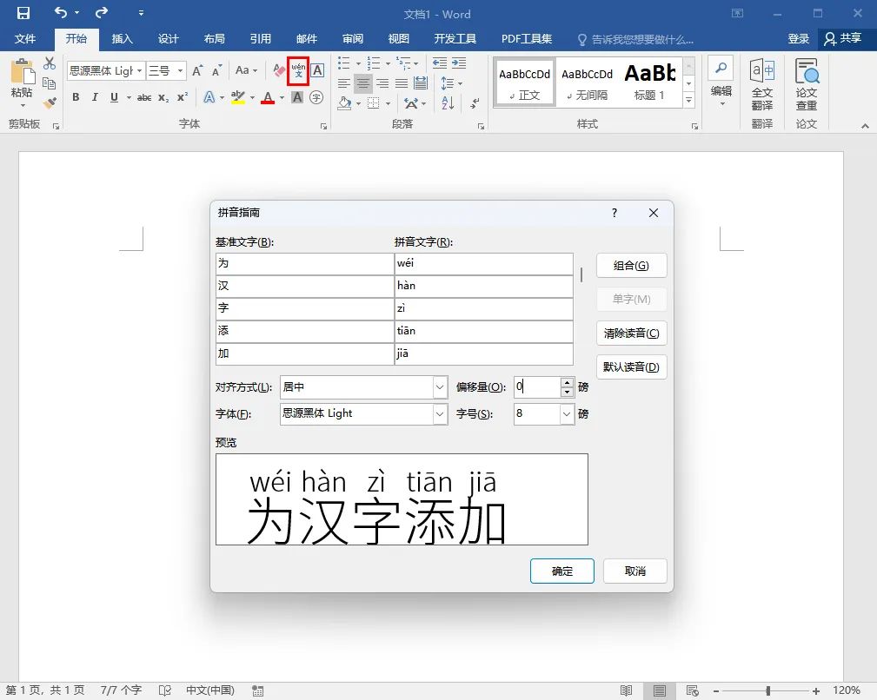Align text left
Screen dimensions: 877x700
coord(344,83)
